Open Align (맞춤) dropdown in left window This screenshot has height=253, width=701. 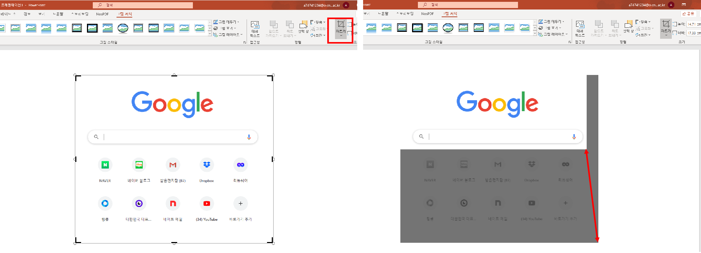(x=318, y=22)
